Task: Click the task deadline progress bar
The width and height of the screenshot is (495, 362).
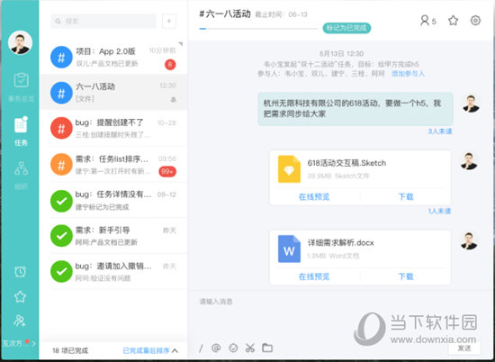Action: click(x=258, y=29)
